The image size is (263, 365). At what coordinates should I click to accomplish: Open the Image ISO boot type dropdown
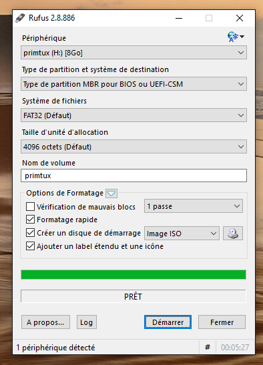pyautogui.click(x=182, y=234)
